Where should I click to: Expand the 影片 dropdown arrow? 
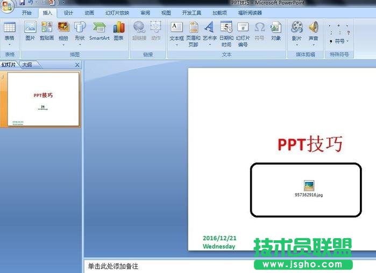[296, 45]
